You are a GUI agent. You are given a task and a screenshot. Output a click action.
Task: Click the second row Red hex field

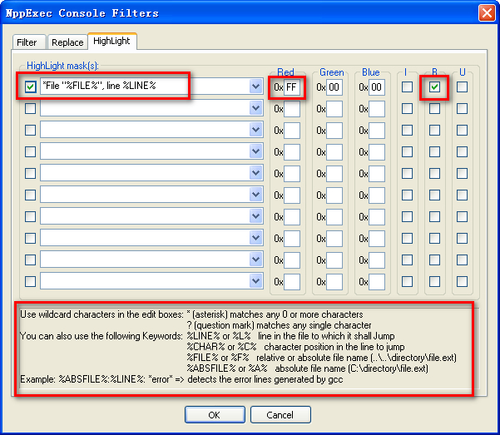point(292,109)
